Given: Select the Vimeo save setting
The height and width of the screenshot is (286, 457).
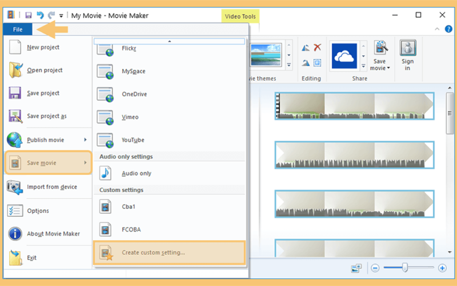Looking at the screenshot, I should click(169, 117).
